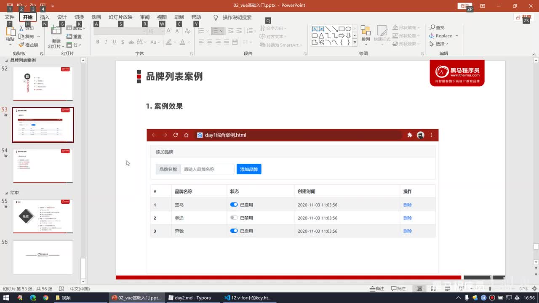The height and width of the screenshot is (303, 539).
Task: Toggle spell check icon in status bar
Action: (x=61, y=289)
